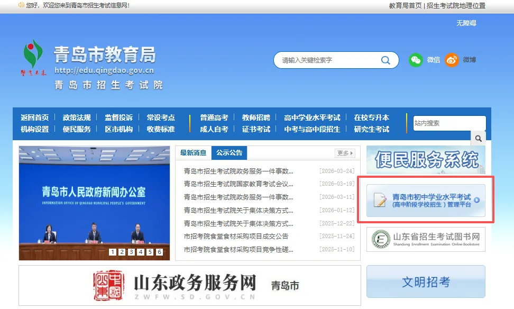Open the 普通高考 menu item
The height and width of the screenshot is (309, 514).
[x=215, y=117]
